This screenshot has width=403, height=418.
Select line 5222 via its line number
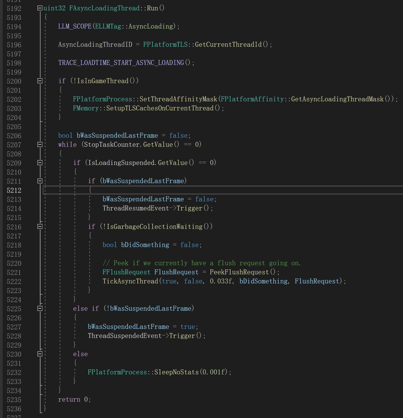click(x=14, y=281)
